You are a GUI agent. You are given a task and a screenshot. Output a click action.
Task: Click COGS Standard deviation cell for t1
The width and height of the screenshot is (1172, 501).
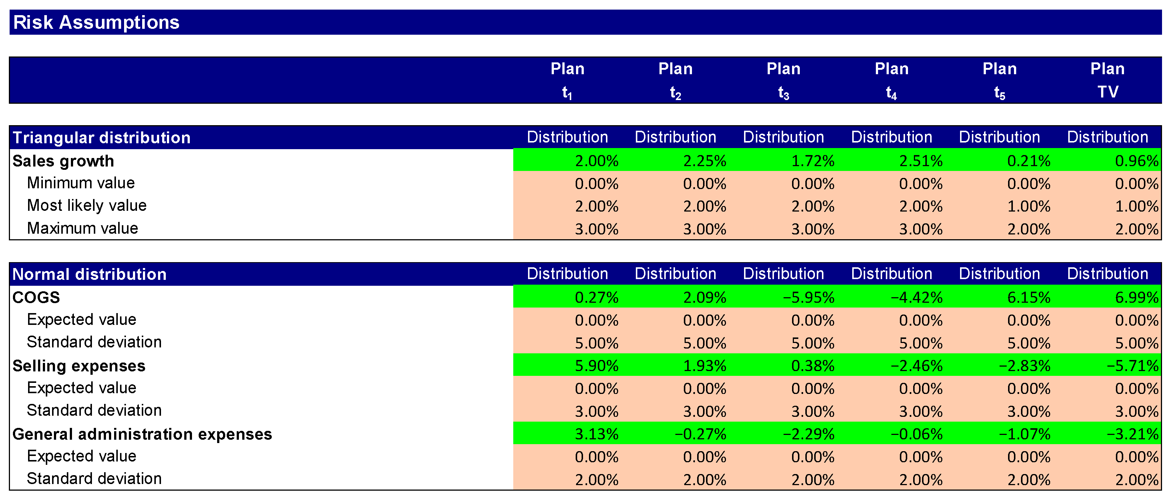coord(596,343)
